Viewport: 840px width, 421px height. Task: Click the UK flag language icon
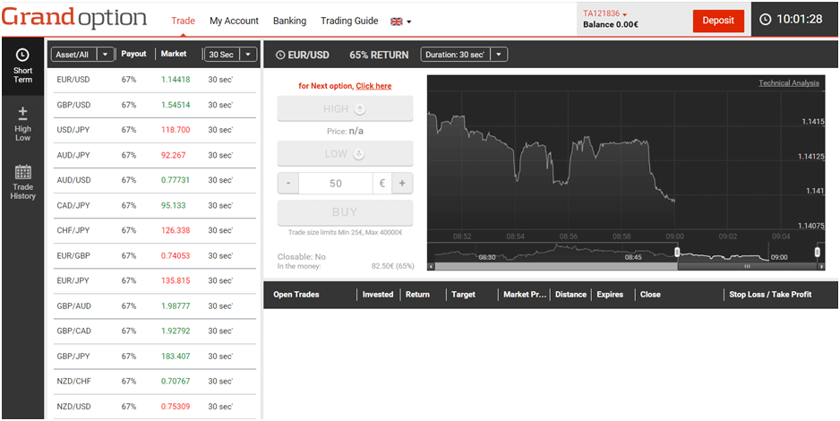click(397, 21)
